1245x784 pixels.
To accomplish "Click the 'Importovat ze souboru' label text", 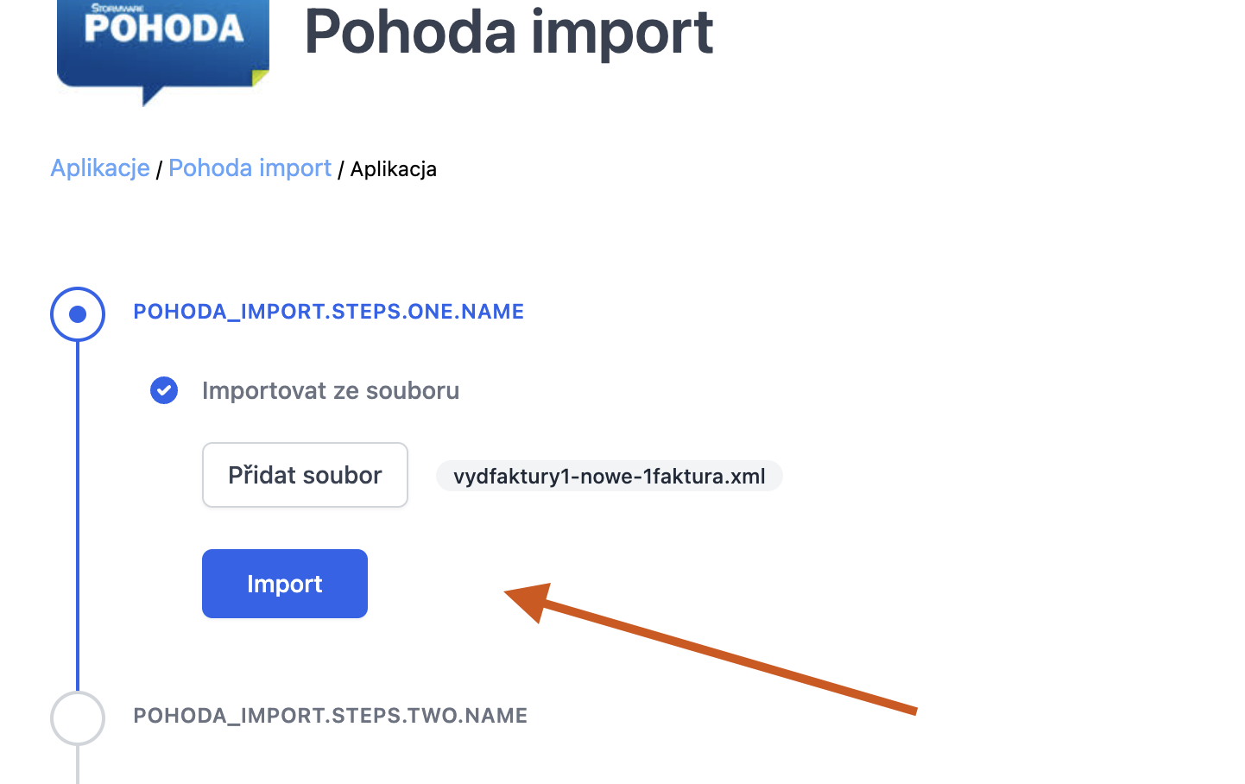I will (331, 391).
